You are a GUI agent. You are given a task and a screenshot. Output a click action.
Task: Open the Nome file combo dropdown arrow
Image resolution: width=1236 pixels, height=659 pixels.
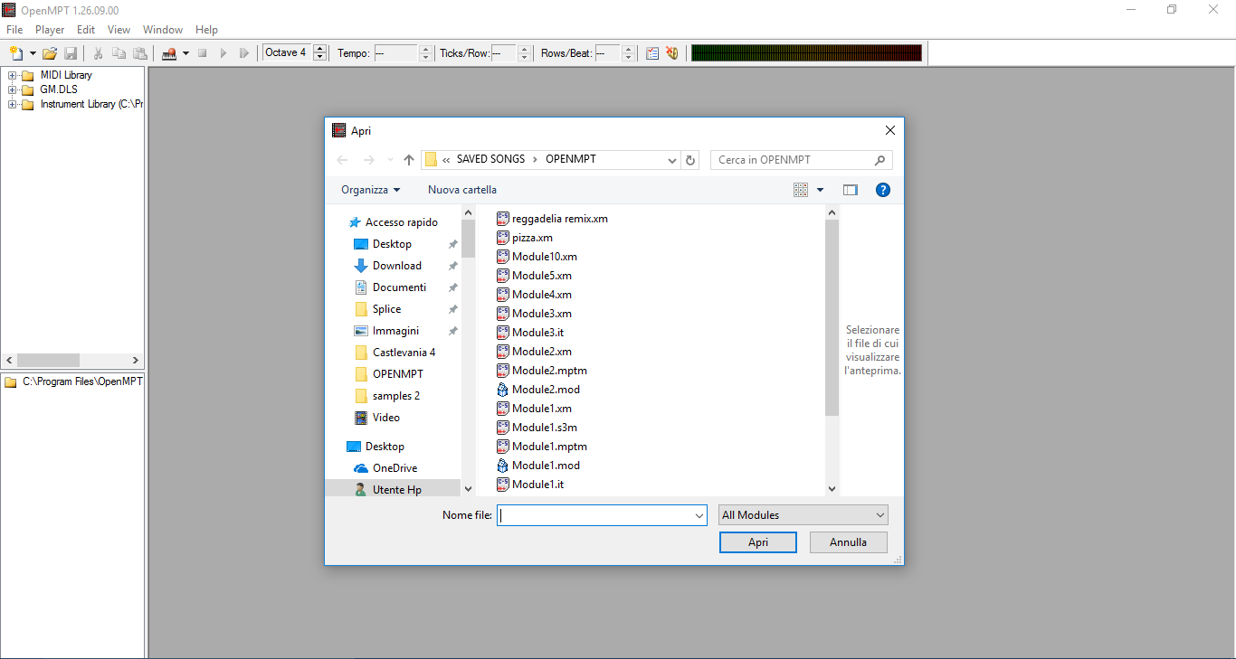point(699,515)
